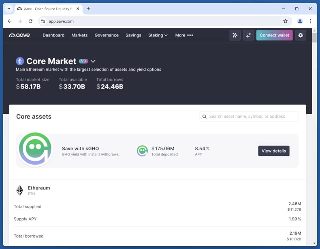Click the page vertical scrollbar thumb
This screenshot has width=320, height=249.
point(314,38)
